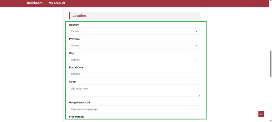The width and height of the screenshot is (272, 122).
Task: Click the Postal Code label text
Action: [x=76, y=67]
